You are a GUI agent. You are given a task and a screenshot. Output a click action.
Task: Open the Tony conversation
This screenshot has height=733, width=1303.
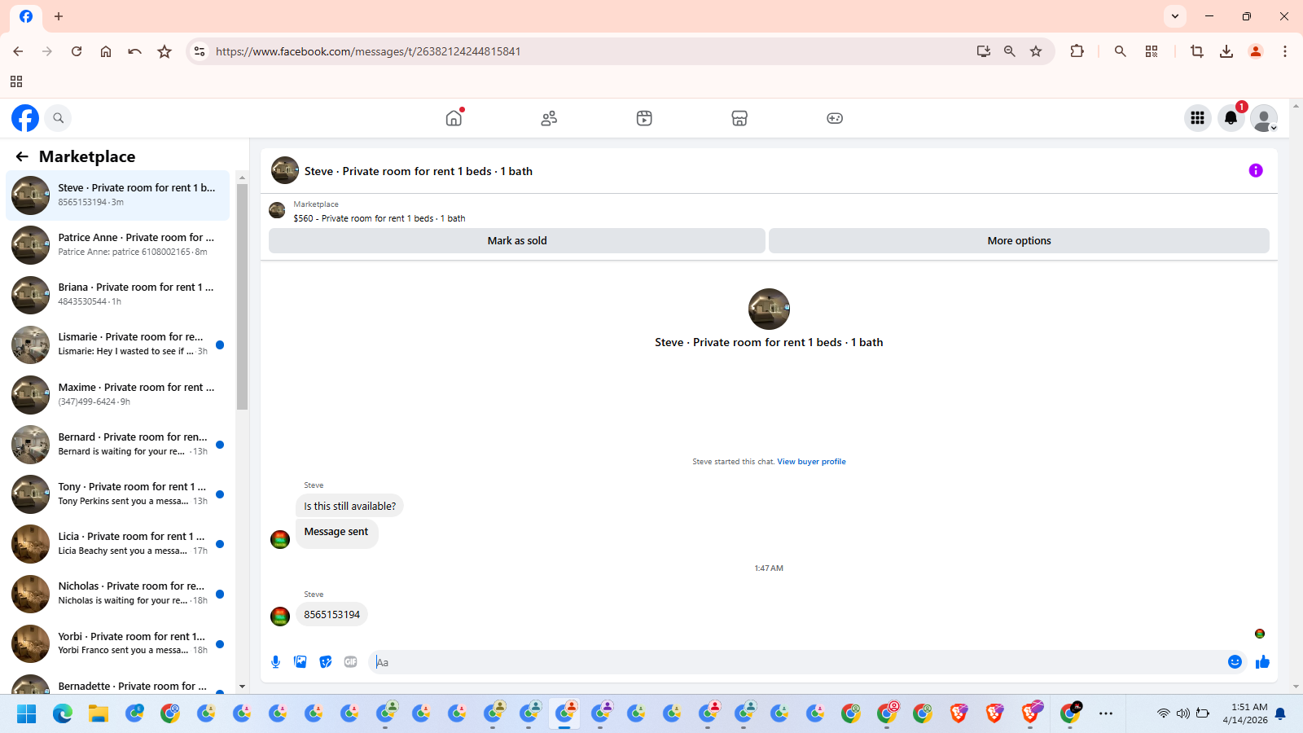point(118,494)
